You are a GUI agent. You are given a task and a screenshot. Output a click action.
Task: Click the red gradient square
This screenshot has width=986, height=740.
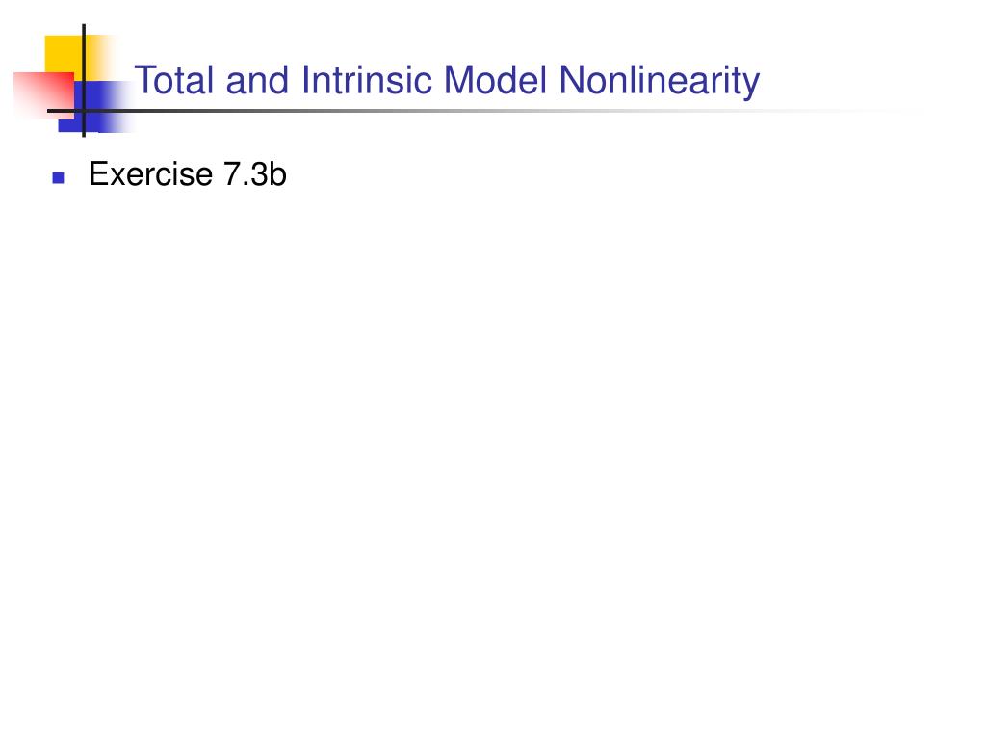[43, 95]
